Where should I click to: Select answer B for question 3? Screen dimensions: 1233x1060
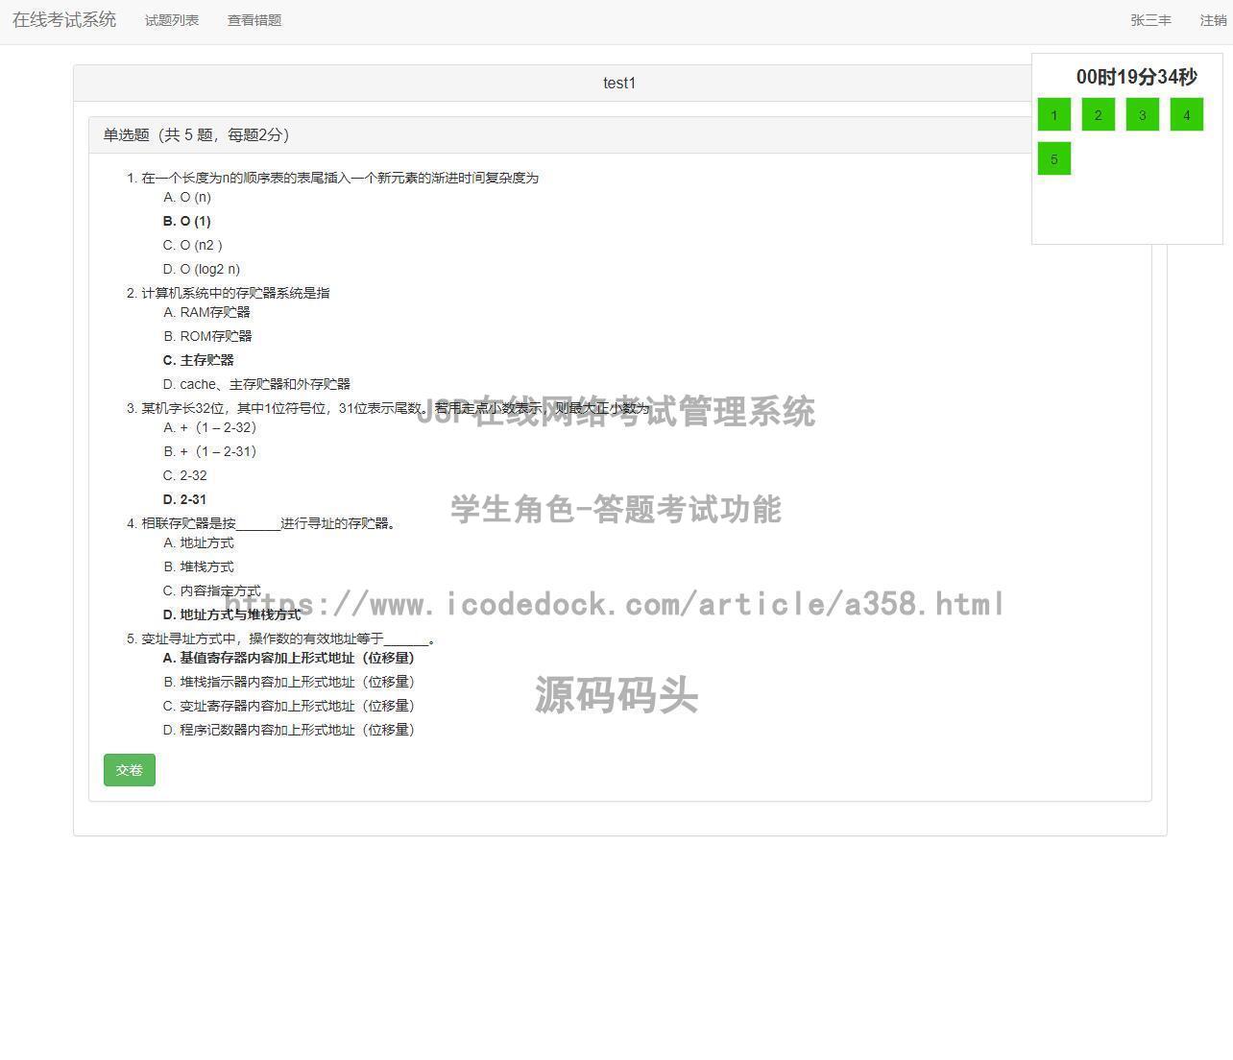pyautogui.click(x=210, y=451)
